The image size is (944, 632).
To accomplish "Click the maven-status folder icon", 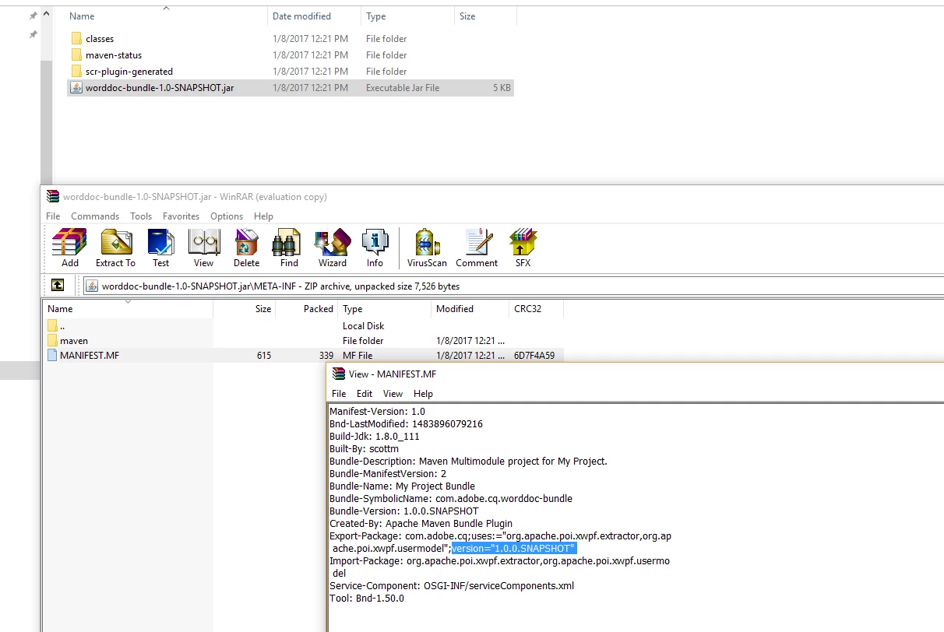I will click(76, 54).
